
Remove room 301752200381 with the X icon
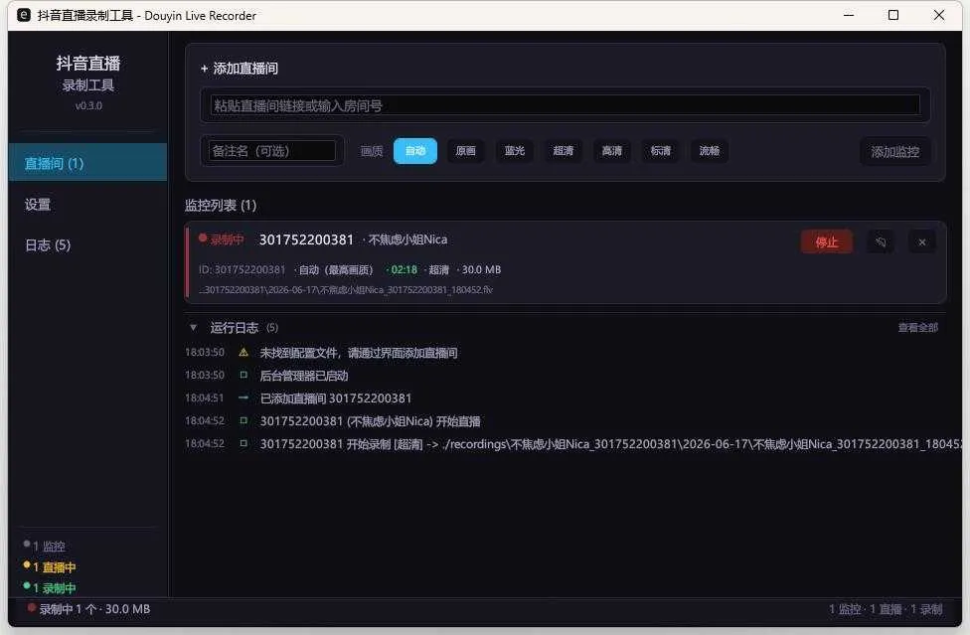921,242
